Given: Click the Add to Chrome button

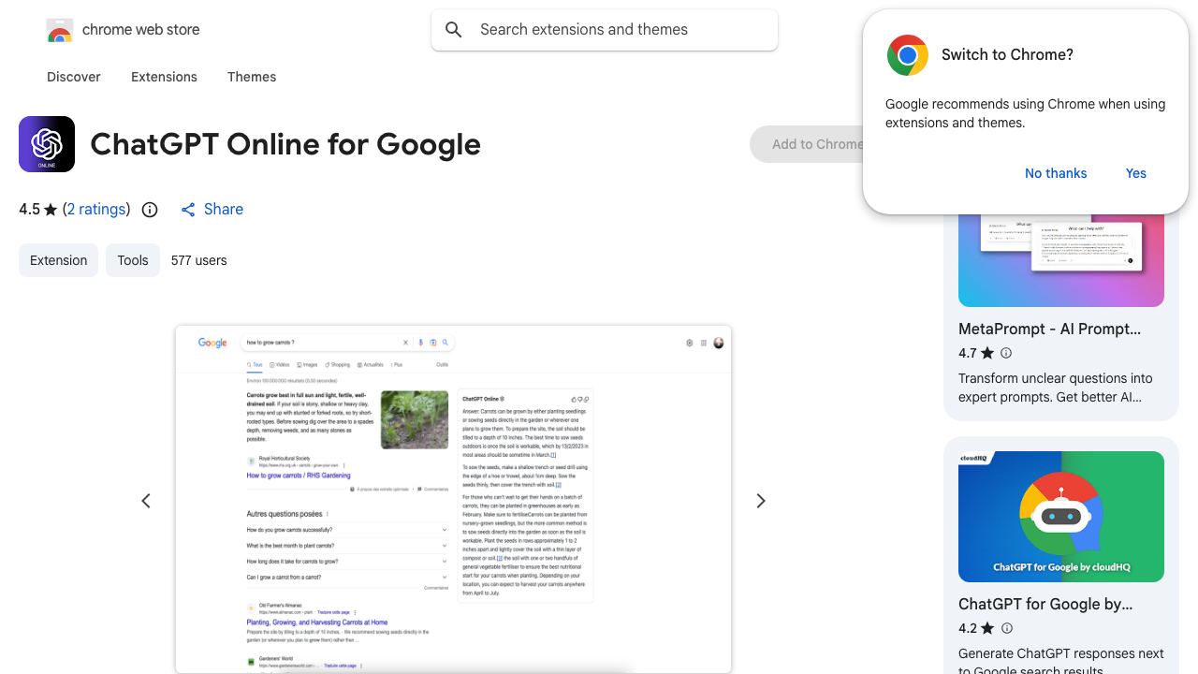Looking at the screenshot, I should [807, 144].
